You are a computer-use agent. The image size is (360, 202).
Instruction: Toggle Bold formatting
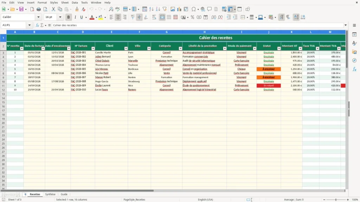tap(69, 17)
